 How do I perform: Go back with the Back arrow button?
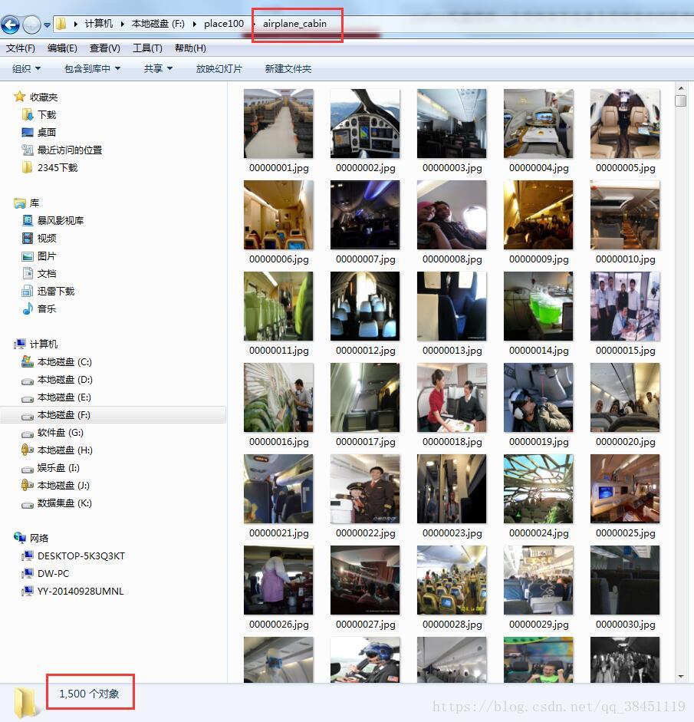[x=10, y=25]
